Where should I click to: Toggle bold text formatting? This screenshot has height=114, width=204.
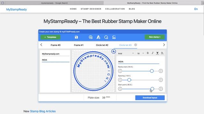pyautogui.click(x=148, y=53)
